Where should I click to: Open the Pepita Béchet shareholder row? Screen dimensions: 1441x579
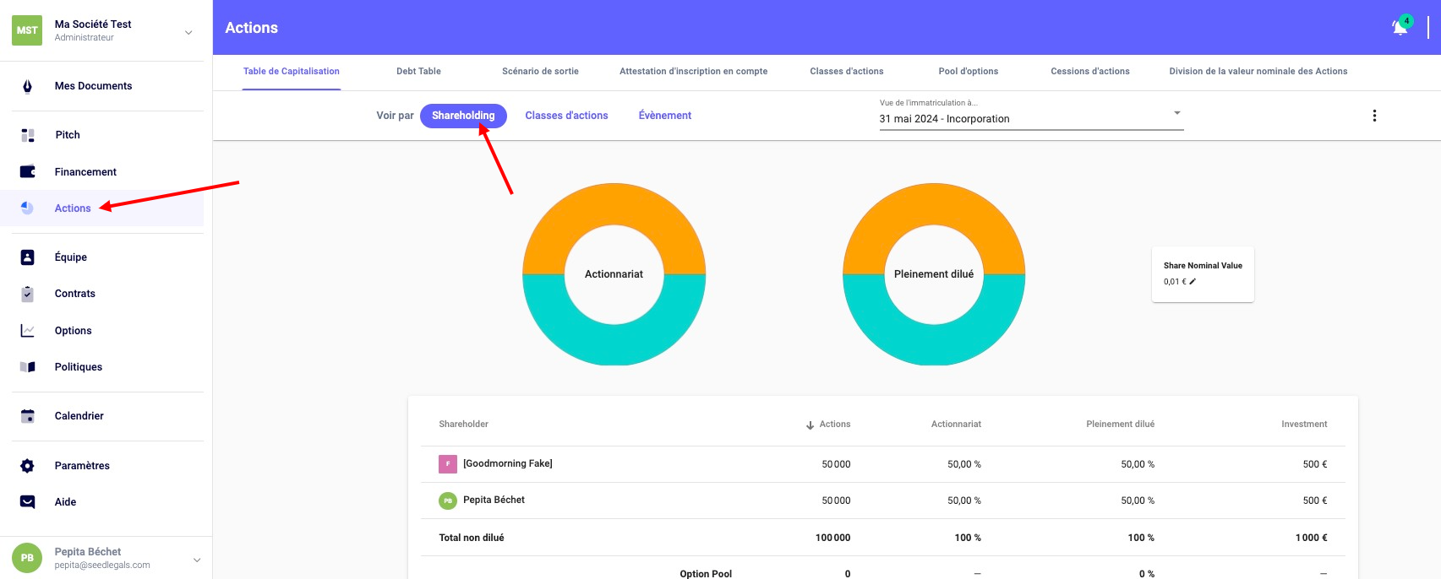494,501
